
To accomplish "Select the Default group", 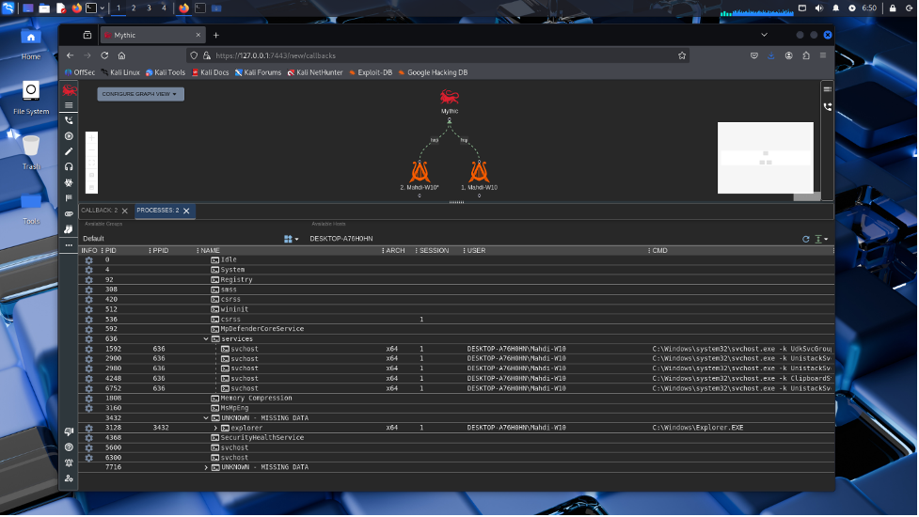I will click(94, 239).
